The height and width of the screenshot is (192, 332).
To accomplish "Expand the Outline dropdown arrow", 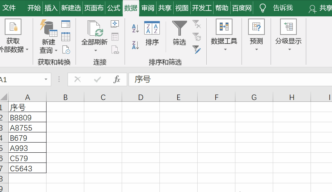I will point(290,49).
